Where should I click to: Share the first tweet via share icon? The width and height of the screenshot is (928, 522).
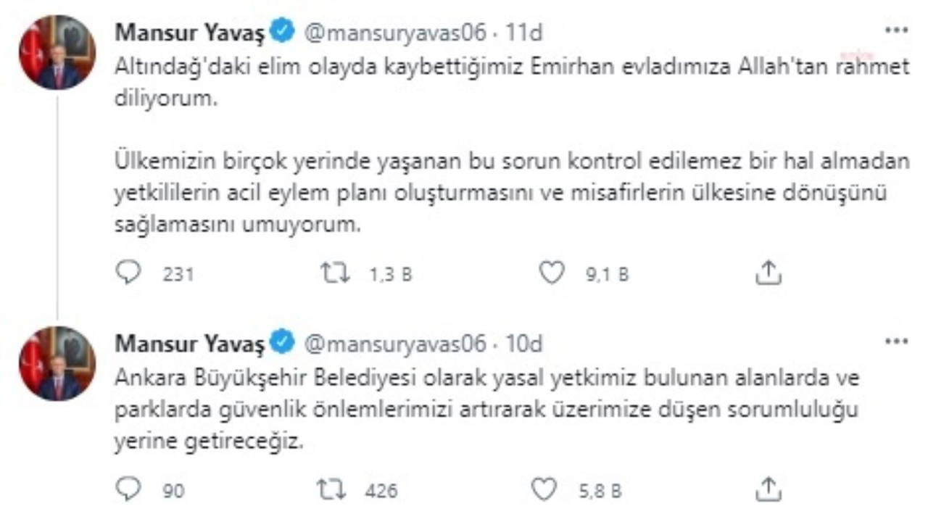768,273
